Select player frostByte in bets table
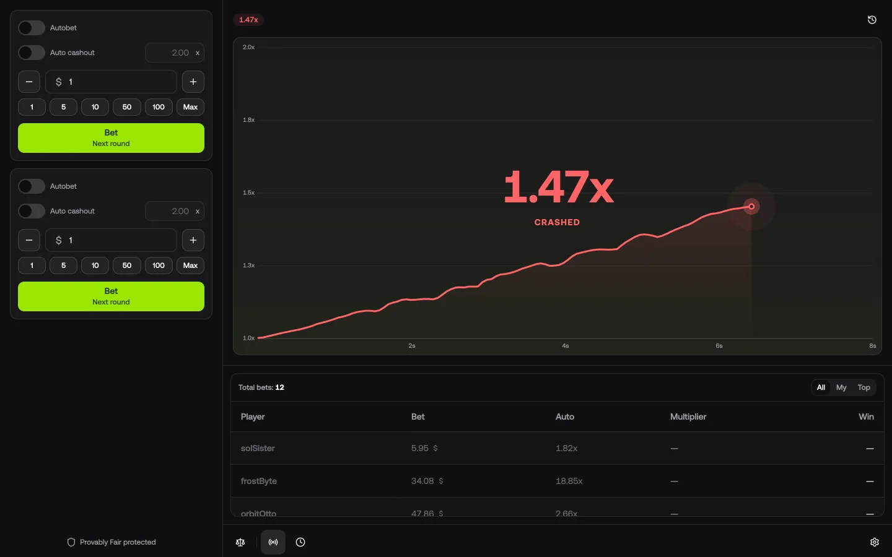 point(259,481)
